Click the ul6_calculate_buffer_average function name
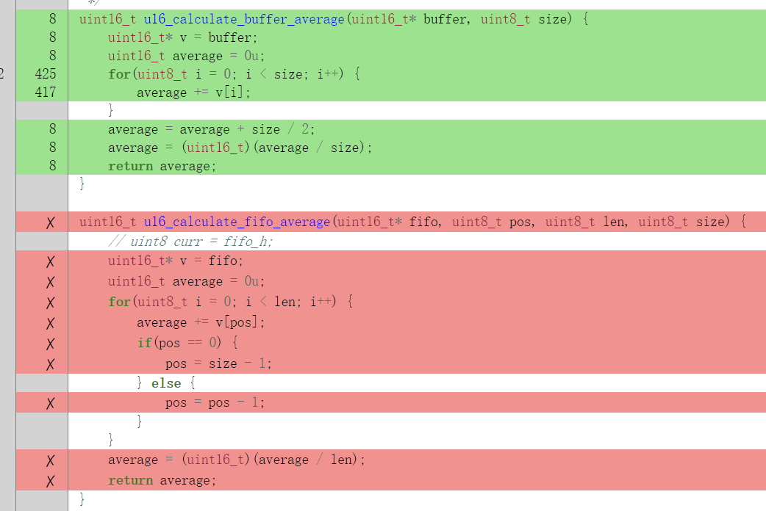This screenshot has width=766, height=511. (x=244, y=19)
